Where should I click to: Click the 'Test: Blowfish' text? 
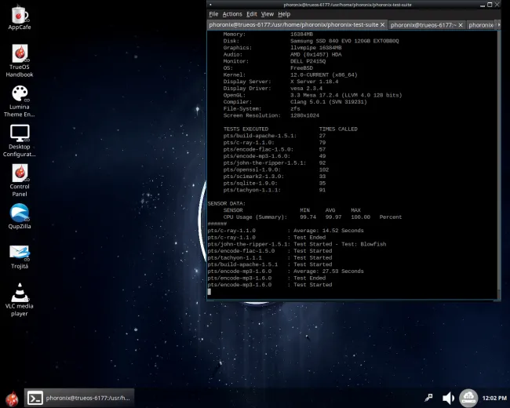[363, 244]
